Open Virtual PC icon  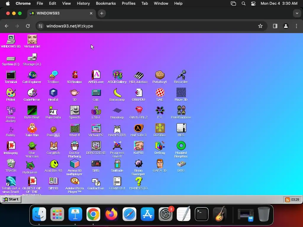96,130
